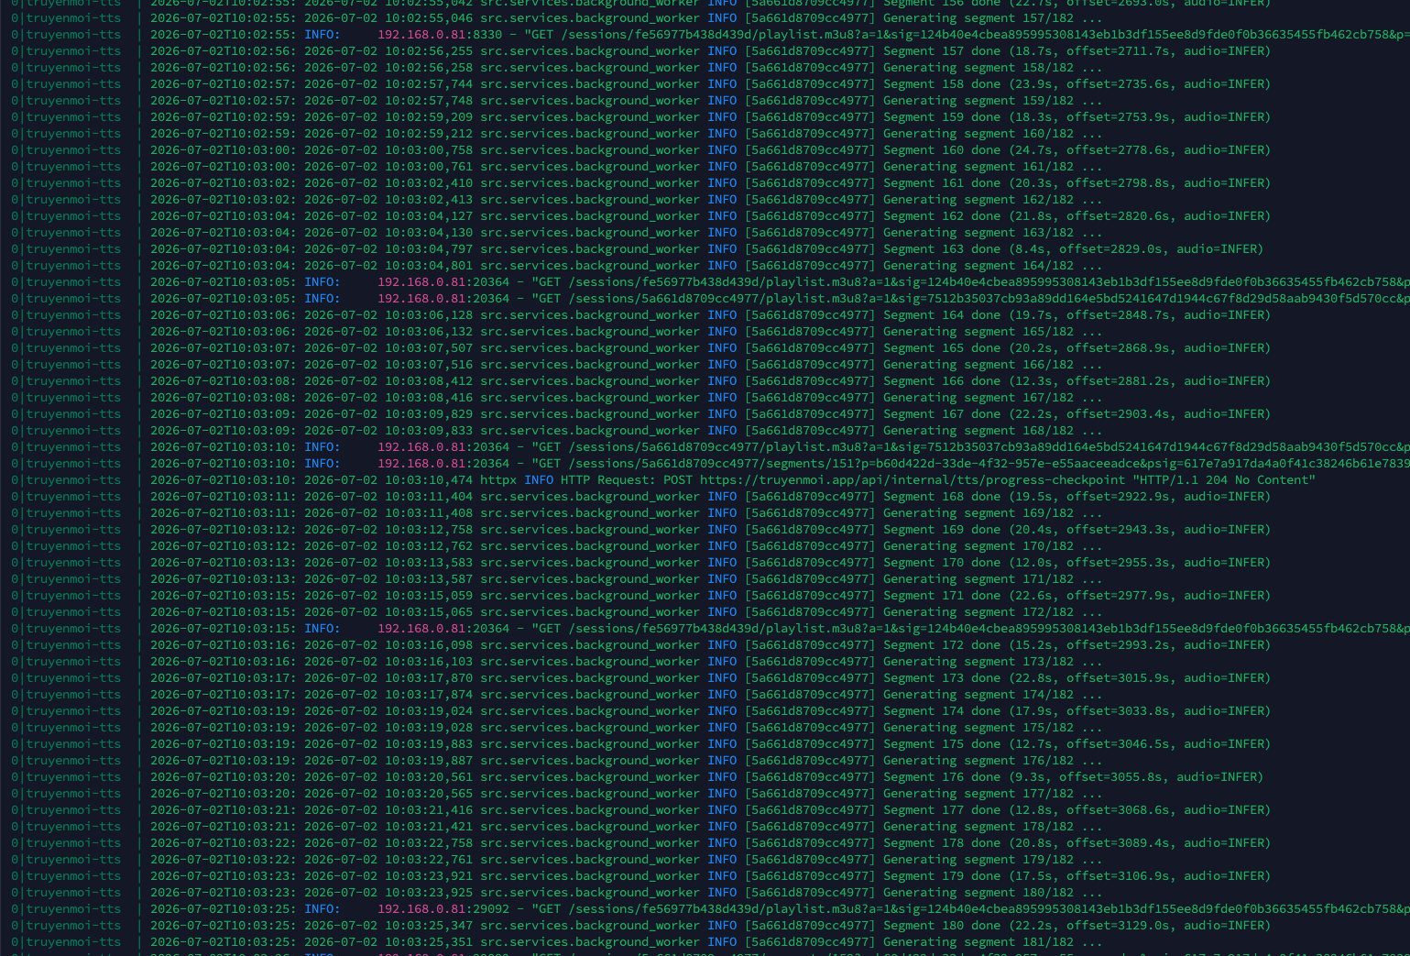Click the "Segment 166 done (12.3s" log message
This screenshot has width=1410, height=956.
tap(967, 381)
